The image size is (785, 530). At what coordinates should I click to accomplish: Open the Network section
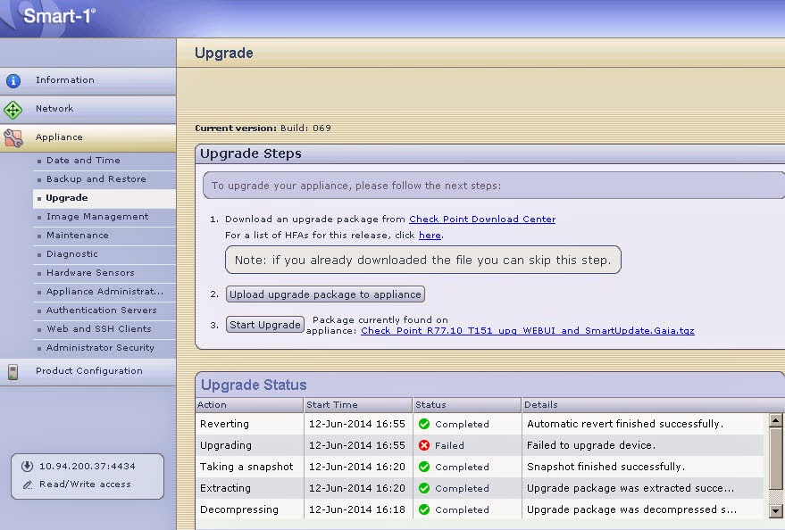pos(88,109)
